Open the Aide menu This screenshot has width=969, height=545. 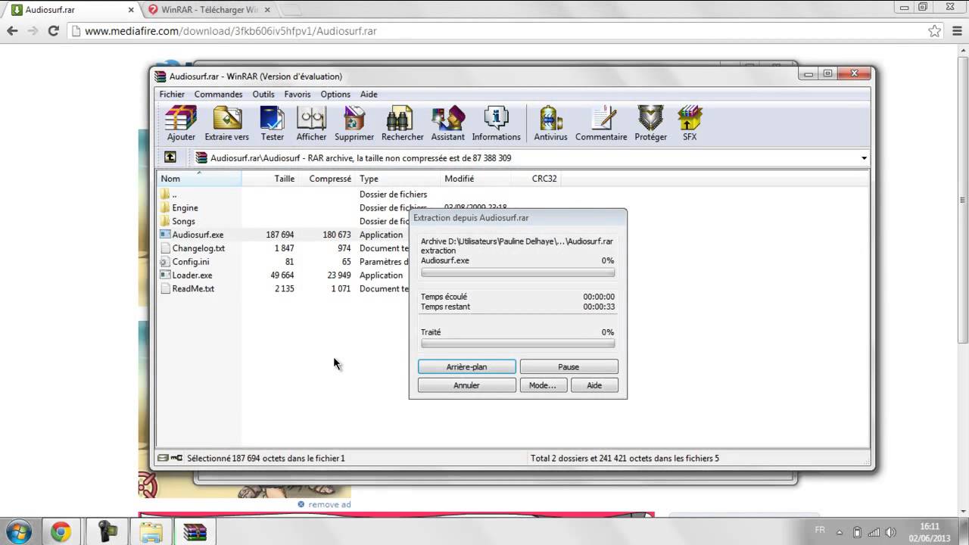369,95
